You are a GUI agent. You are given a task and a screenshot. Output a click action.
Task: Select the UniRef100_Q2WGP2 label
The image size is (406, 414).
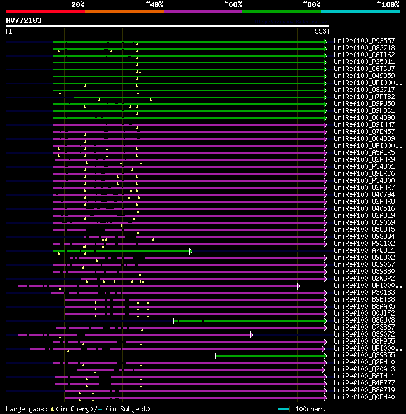(x=364, y=279)
